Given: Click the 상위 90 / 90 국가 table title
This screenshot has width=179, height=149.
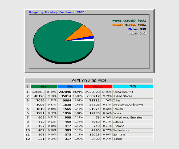Looking at the screenshot, I should click(x=89, y=81).
